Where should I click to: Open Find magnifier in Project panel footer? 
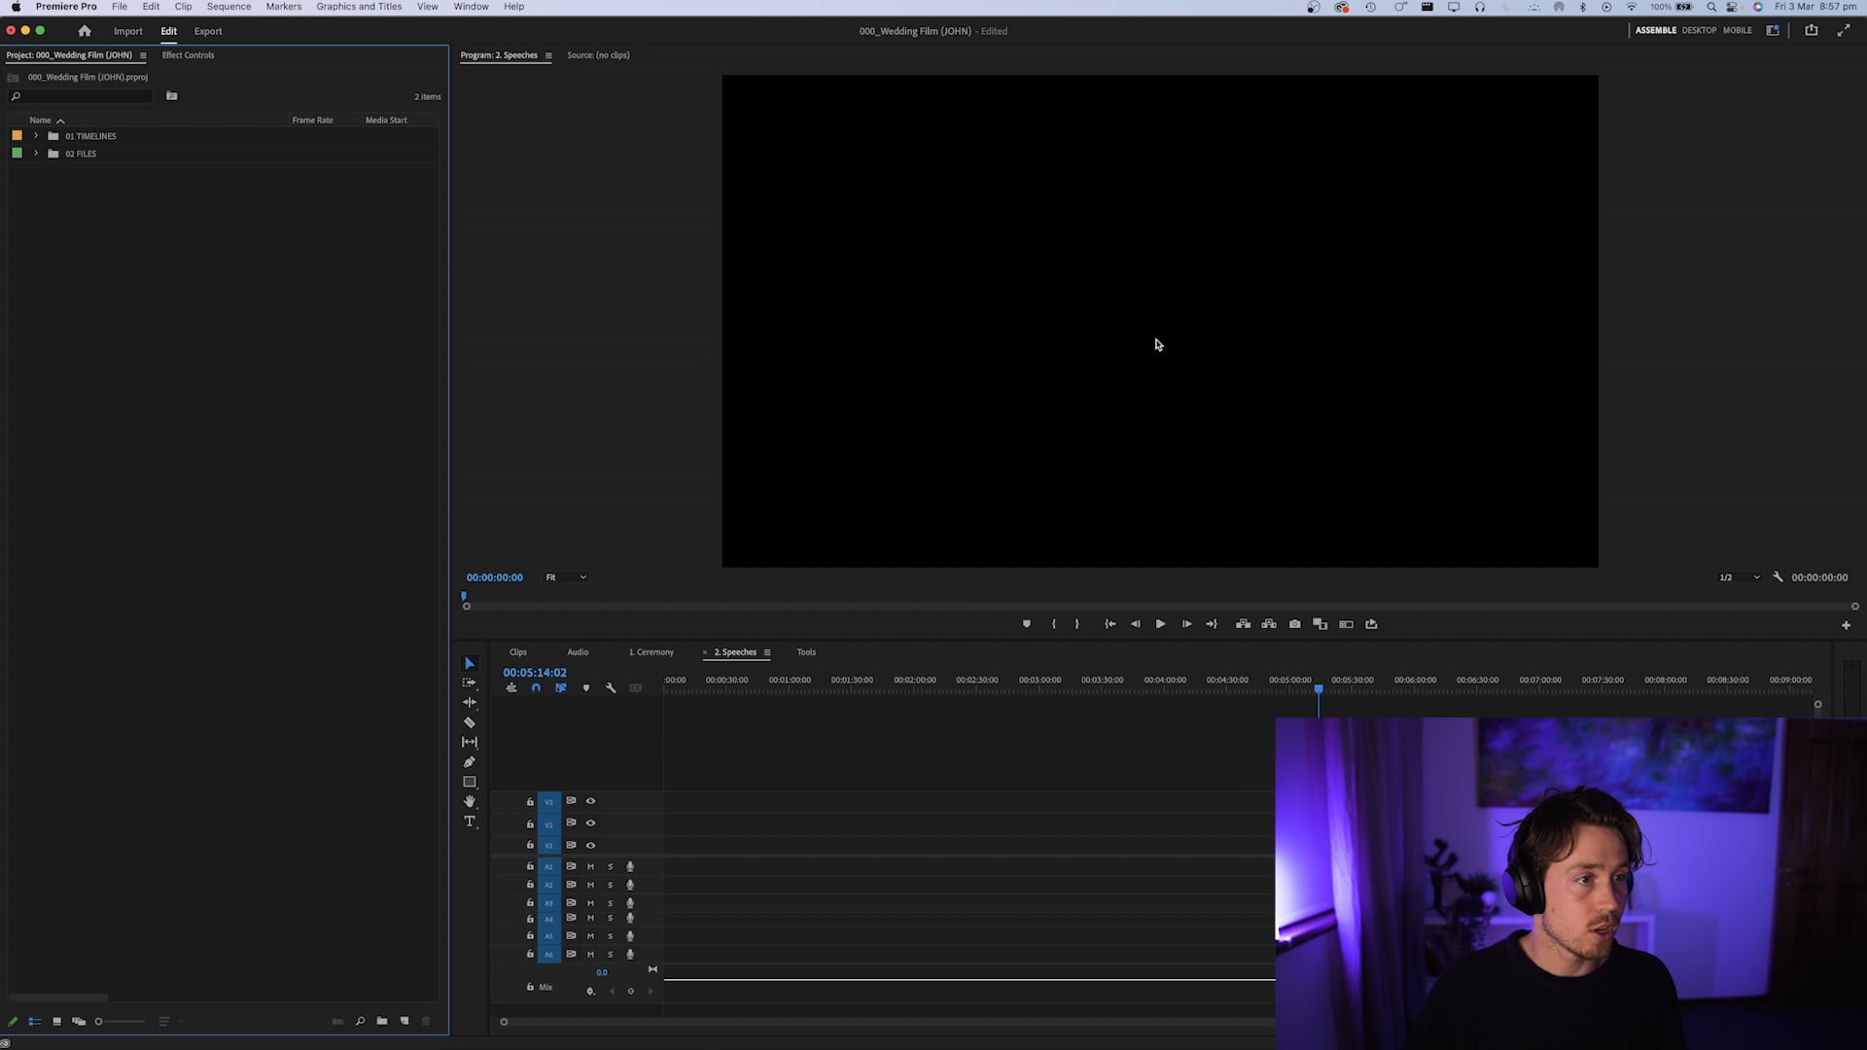click(360, 1021)
